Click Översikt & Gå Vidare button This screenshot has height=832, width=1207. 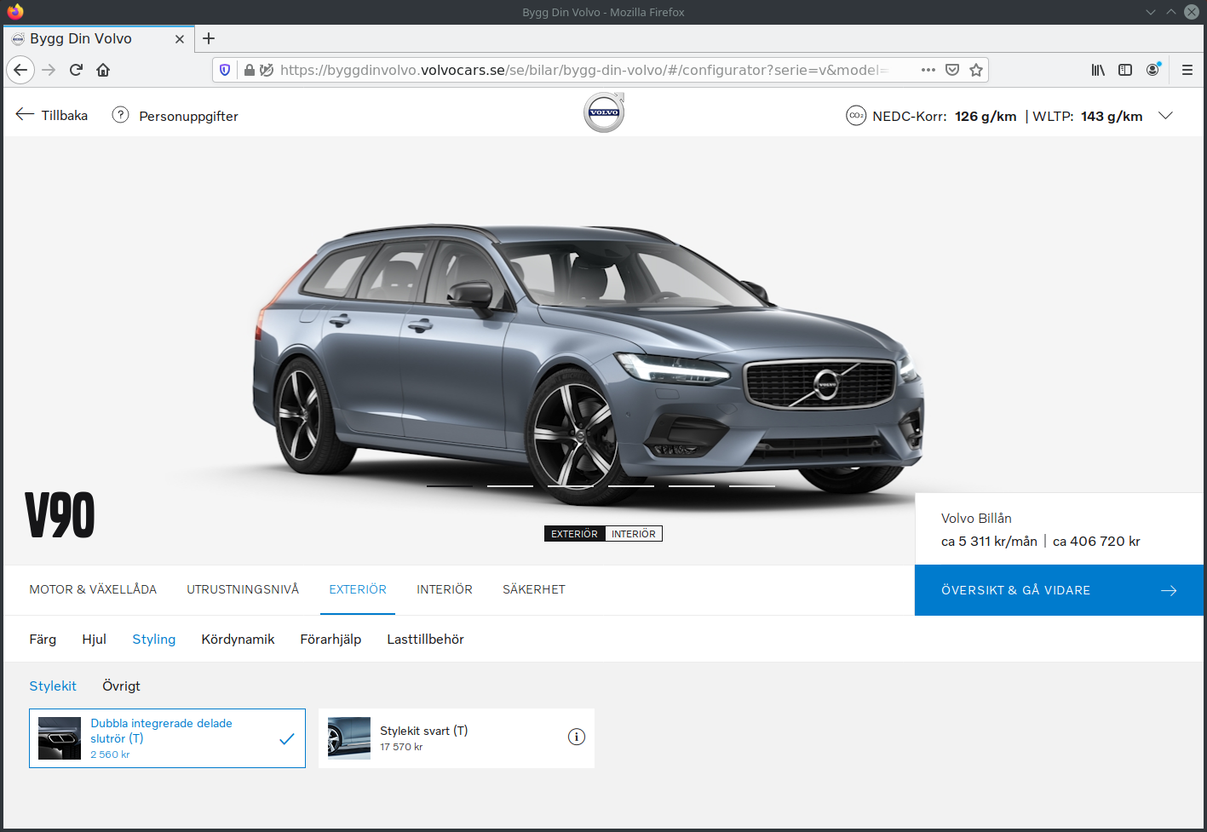(1059, 590)
